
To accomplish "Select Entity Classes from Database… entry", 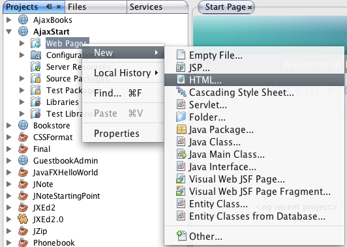I will click(254, 216).
